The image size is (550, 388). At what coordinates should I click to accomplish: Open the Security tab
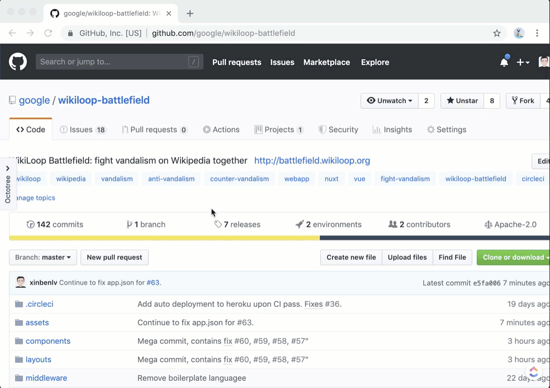click(x=338, y=129)
